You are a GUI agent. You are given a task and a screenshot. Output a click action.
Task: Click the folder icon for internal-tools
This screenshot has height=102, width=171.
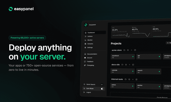click(x=126, y=79)
